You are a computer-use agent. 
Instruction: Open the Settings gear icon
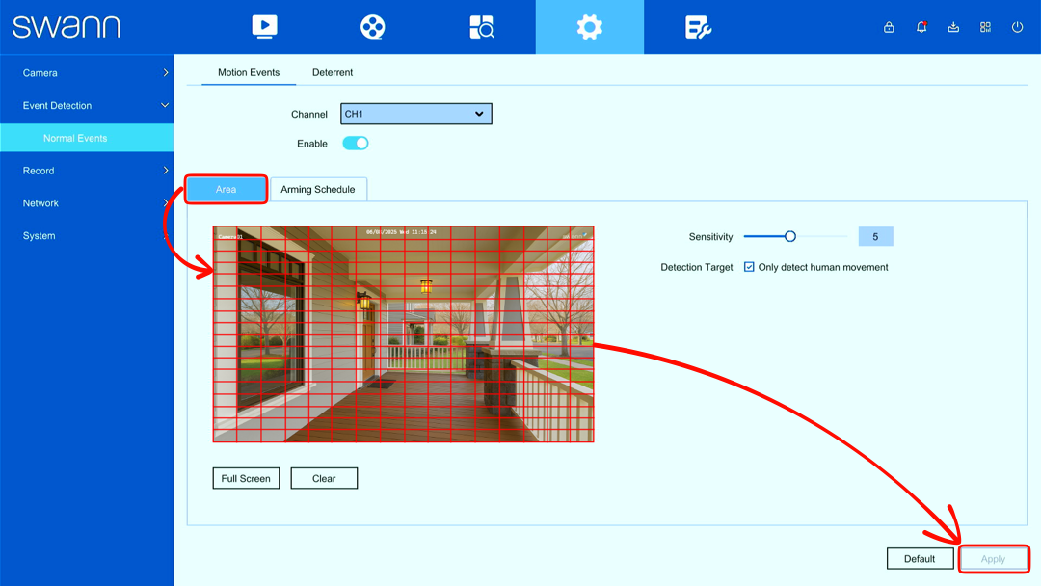[x=590, y=27]
